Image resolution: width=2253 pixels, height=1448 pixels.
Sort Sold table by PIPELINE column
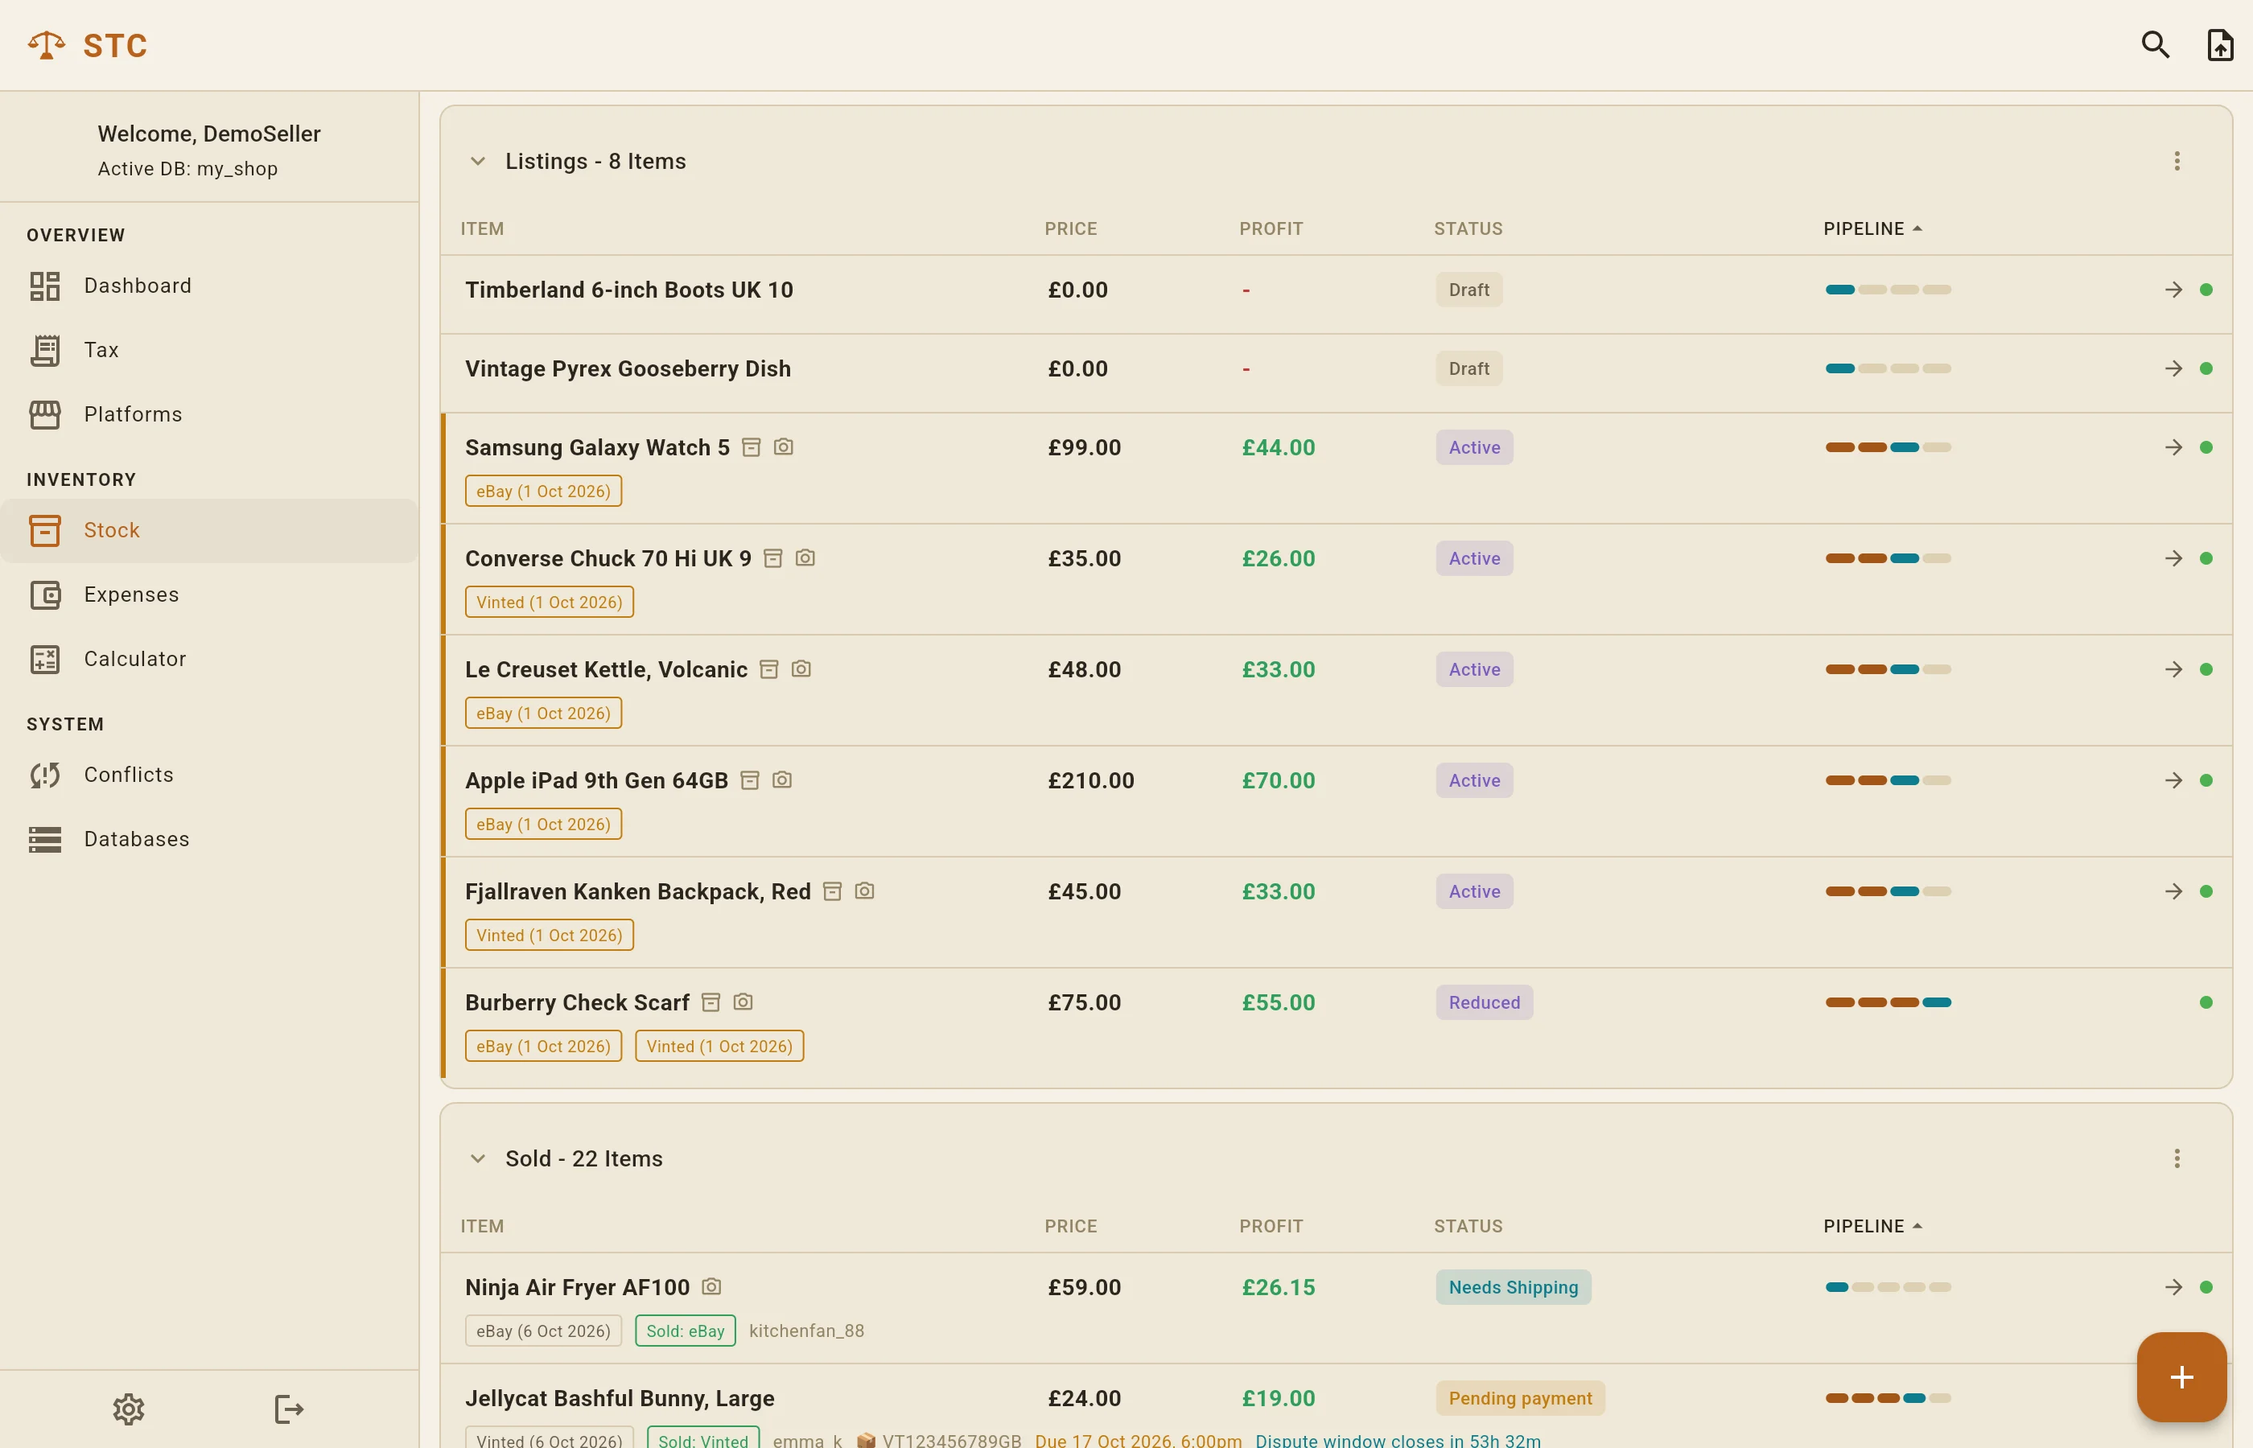coord(1872,1226)
